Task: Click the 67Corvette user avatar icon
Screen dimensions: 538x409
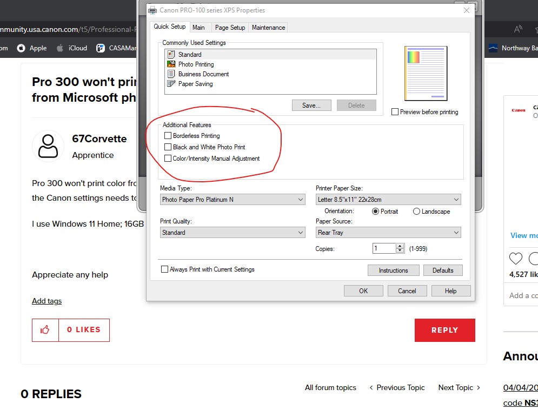Action: [48, 146]
